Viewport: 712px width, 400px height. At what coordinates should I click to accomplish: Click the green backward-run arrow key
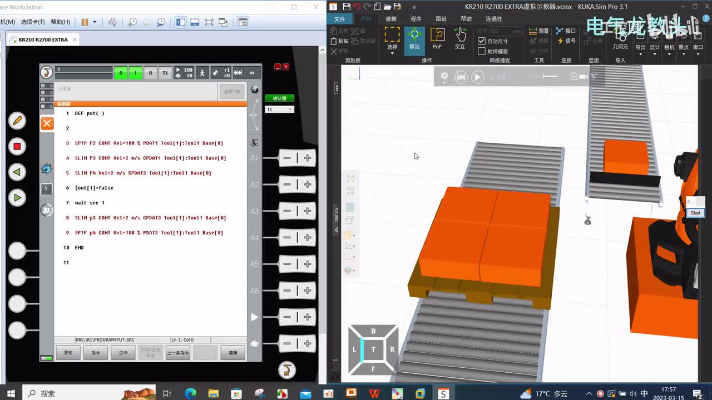[17, 172]
